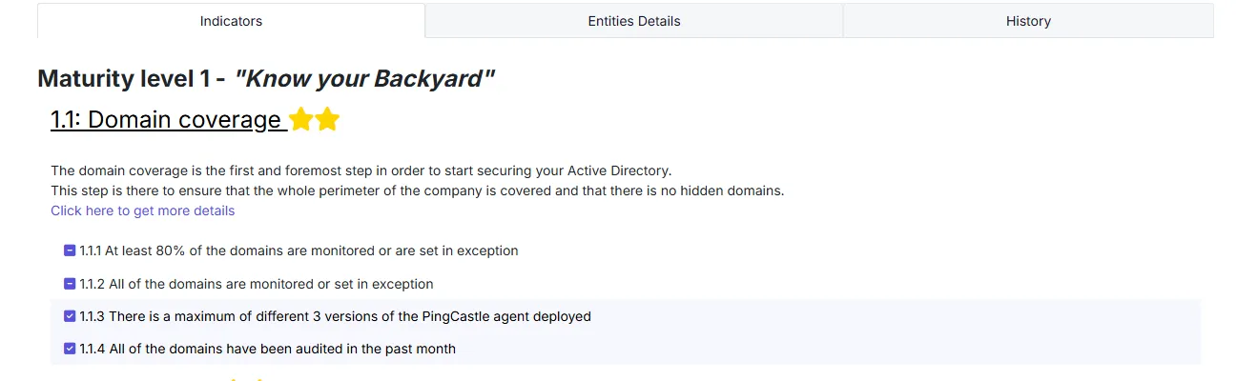1237x381 pixels.
Task: Select the History tab
Action: click(x=1028, y=21)
